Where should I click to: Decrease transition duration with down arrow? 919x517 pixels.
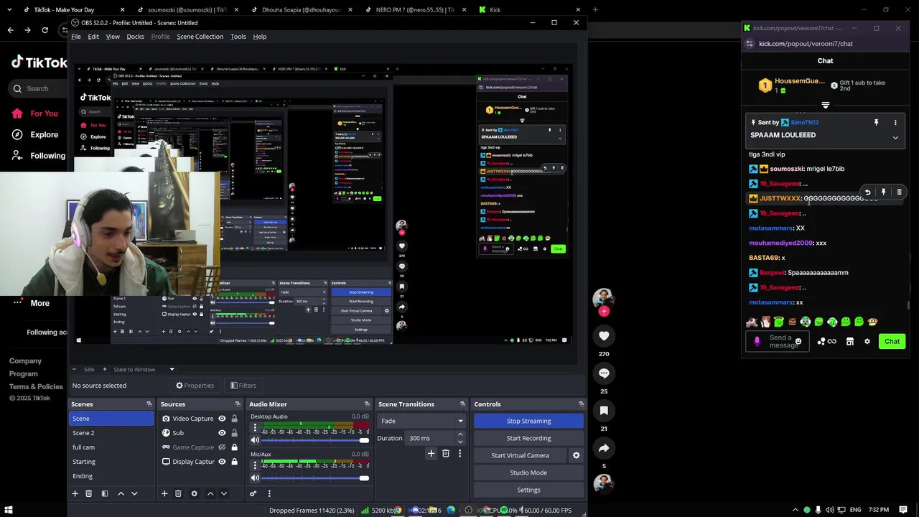click(460, 442)
